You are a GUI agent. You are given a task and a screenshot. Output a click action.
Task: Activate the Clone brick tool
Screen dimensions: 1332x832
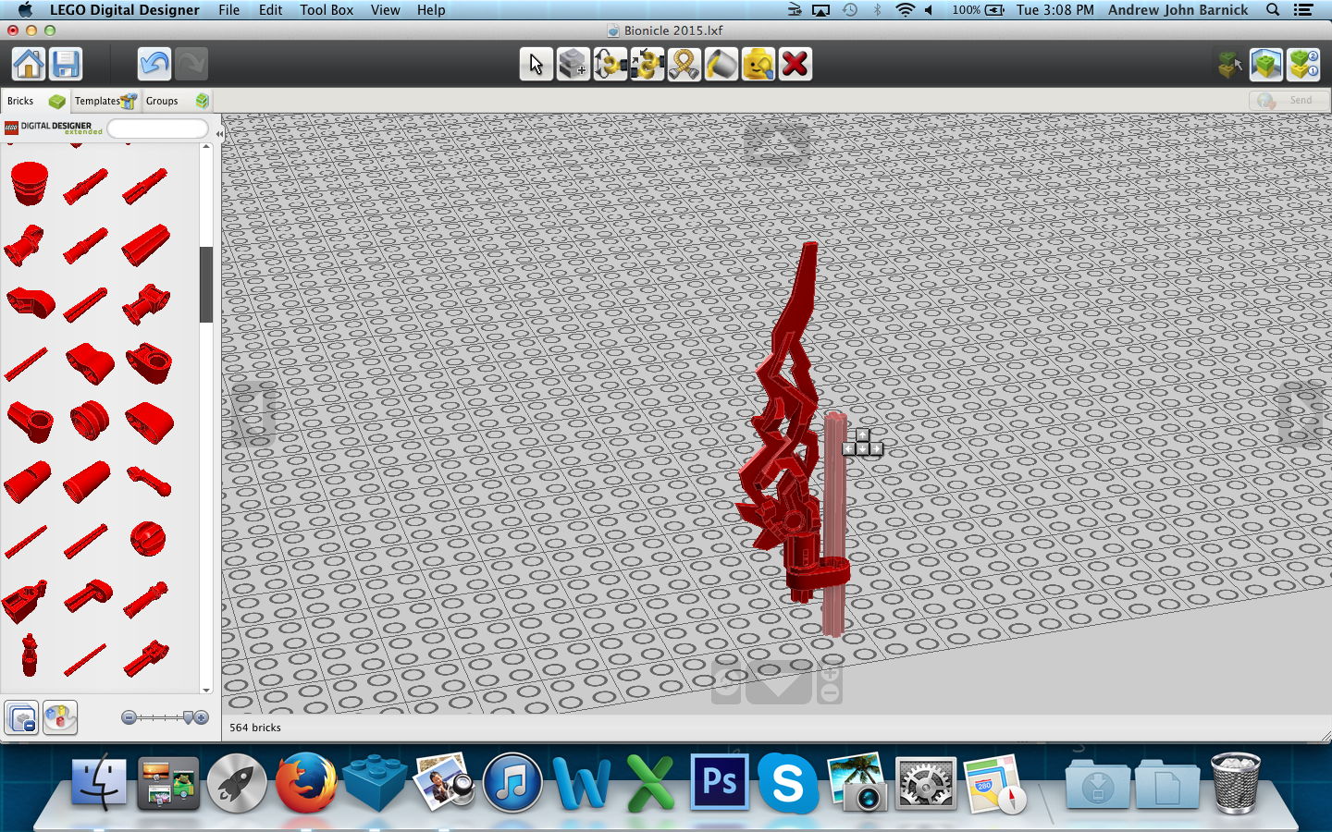click(573, 65)
